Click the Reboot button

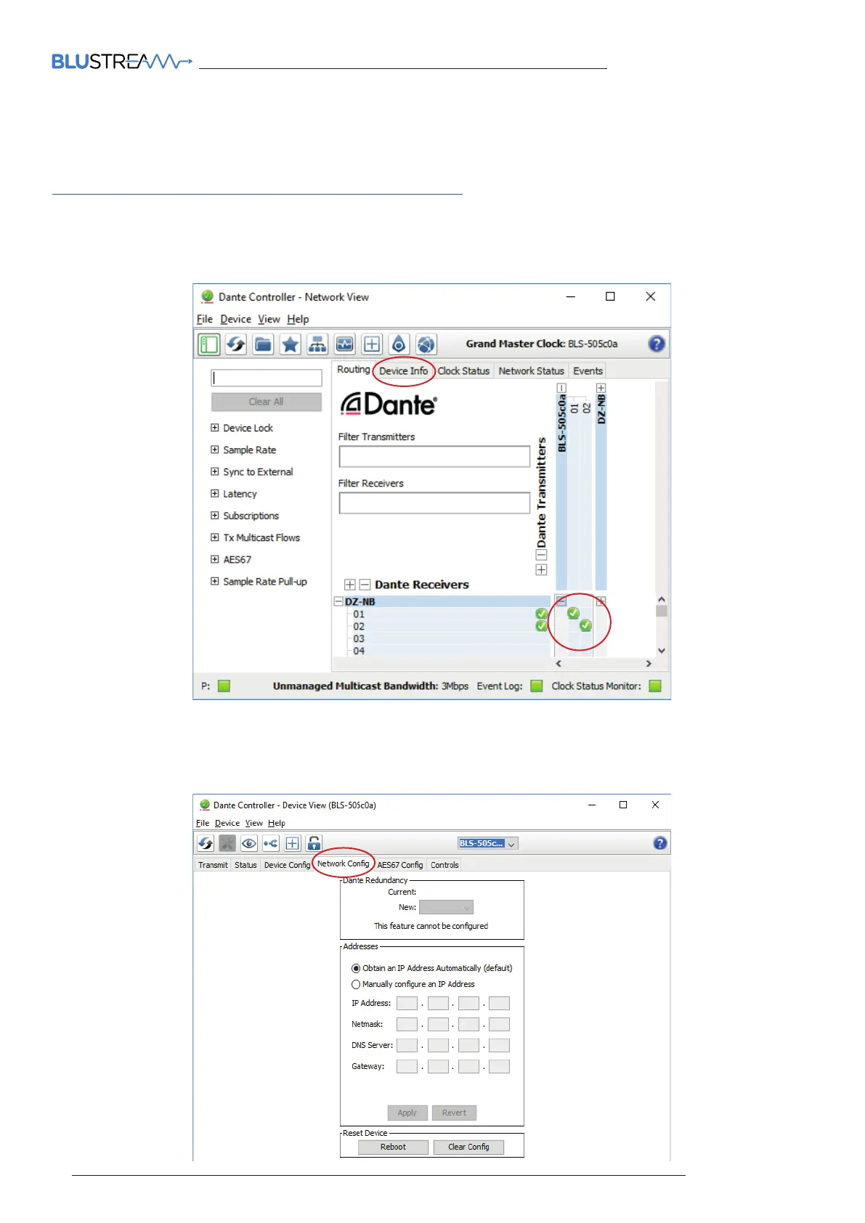tap(393, 1147)
